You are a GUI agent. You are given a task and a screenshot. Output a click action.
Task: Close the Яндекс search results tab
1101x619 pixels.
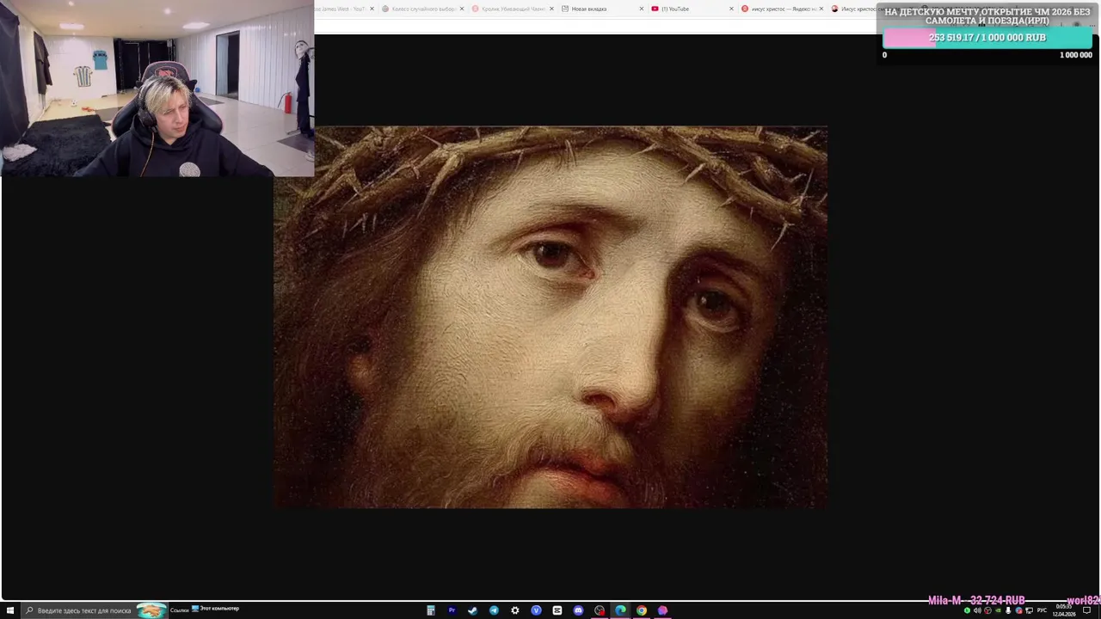pos(821,9)
